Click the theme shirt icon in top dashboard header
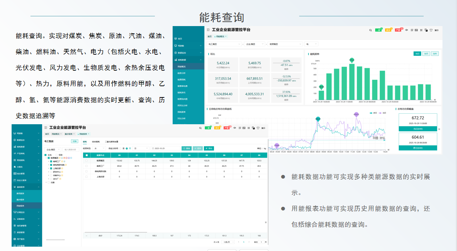Image resolution: width=457 pixels, height=251 pixels. point(431,30)
